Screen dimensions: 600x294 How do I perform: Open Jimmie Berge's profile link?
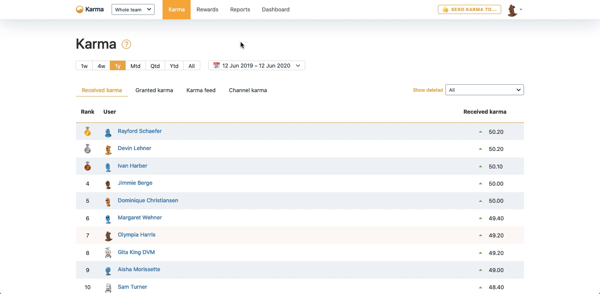[135, 183]
